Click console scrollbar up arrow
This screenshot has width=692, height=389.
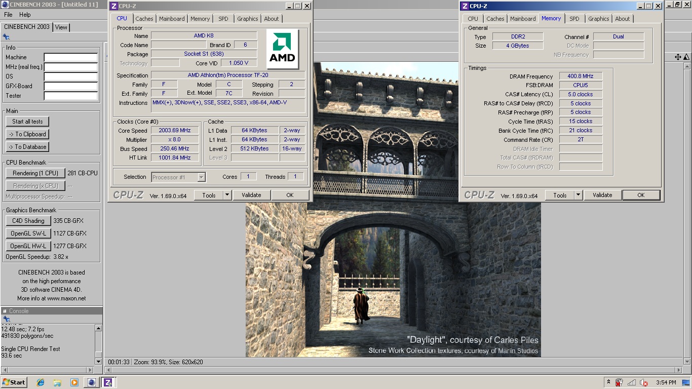tap(98, 328)
